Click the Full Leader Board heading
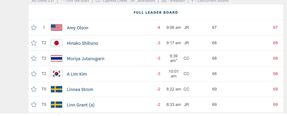The height and width of the screenshot is (116, 287). click(x=156, y=13)
